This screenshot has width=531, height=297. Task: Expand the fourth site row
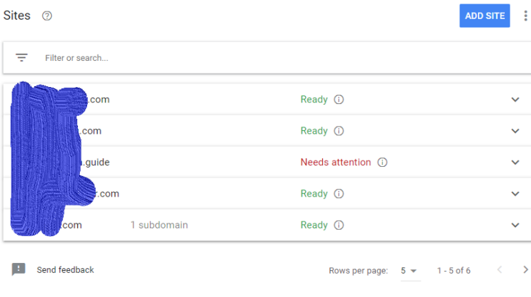[515, 194]
